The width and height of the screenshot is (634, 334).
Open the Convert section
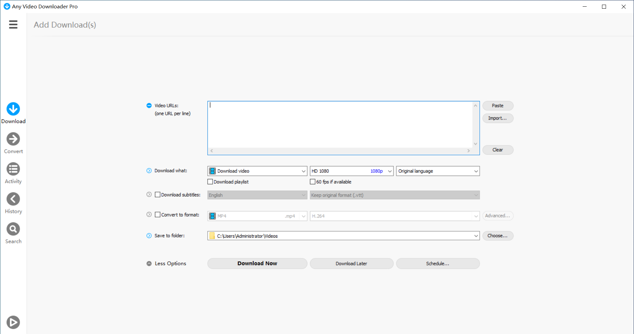tap(13, 139)
